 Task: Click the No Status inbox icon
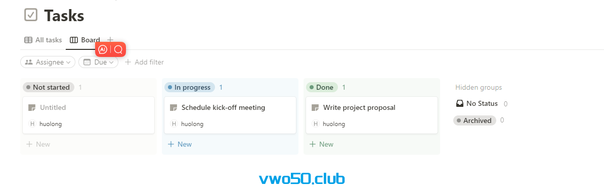459,103
